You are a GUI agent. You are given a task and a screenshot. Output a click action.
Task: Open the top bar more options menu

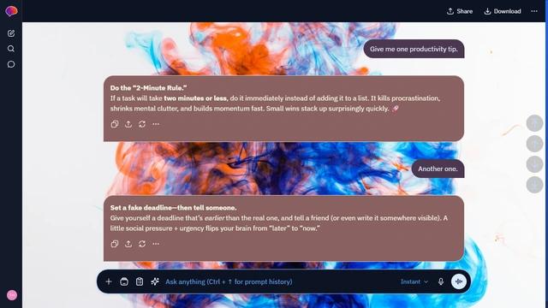(534, 11)
